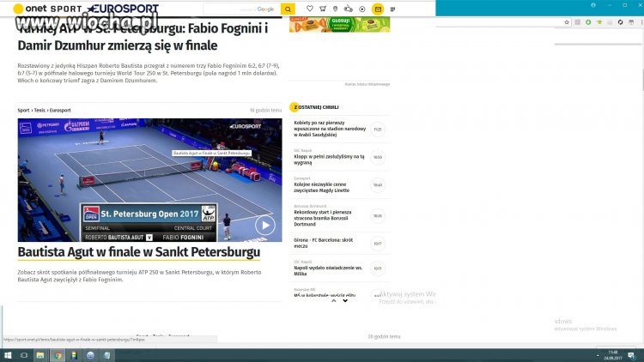Click the game controller icon in Onet header

(x=349, y=9)
